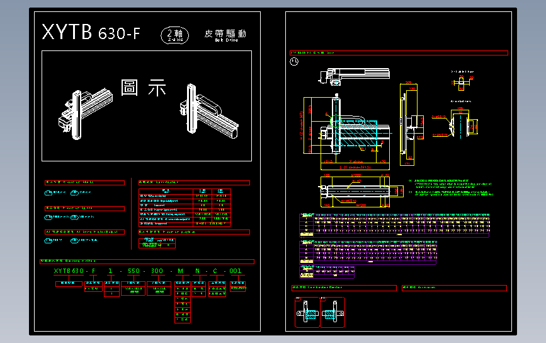The image size is (546, 343).
Task: Select the front view with cyan hatched area
Action: [x=355, y=124]
